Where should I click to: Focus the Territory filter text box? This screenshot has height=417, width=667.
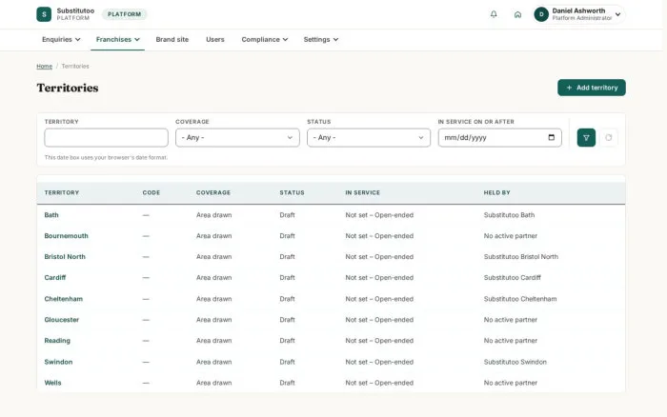click(x=107, y=138)
